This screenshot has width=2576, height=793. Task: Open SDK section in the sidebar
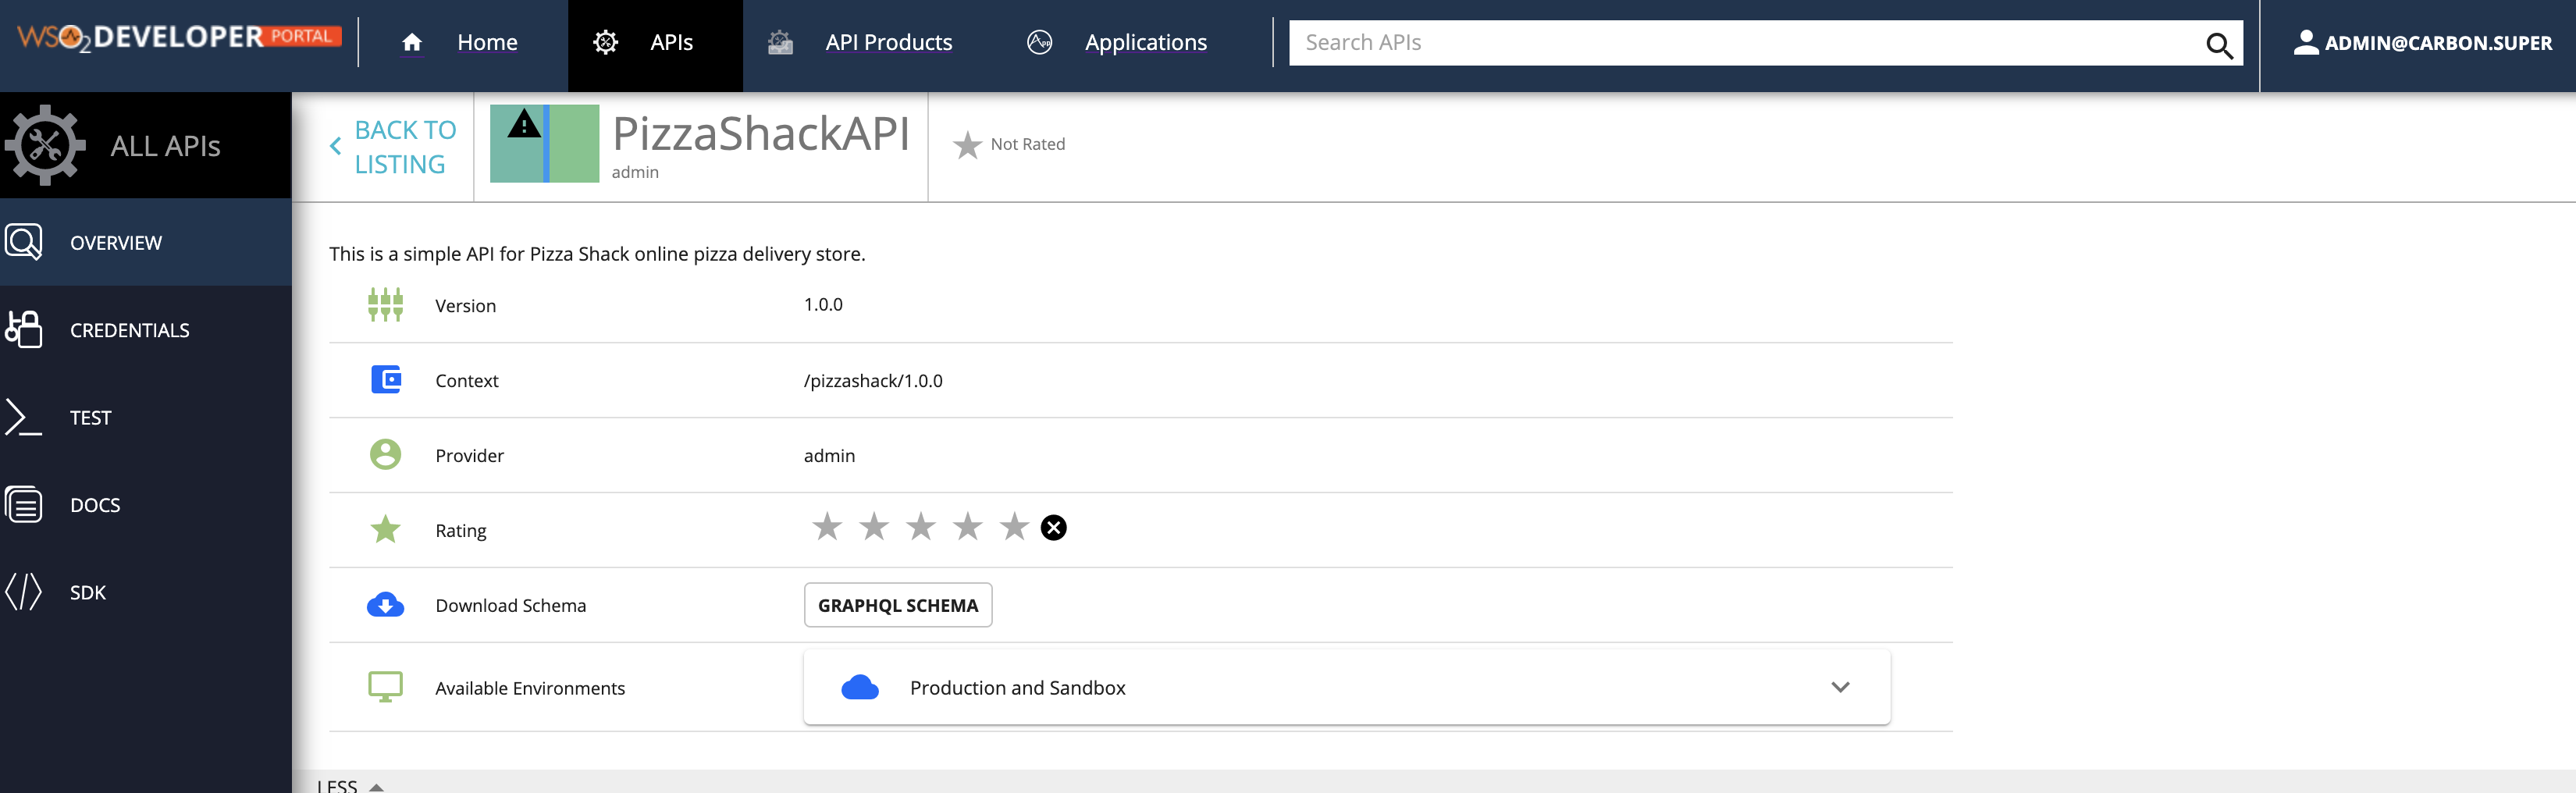(146, 591)
